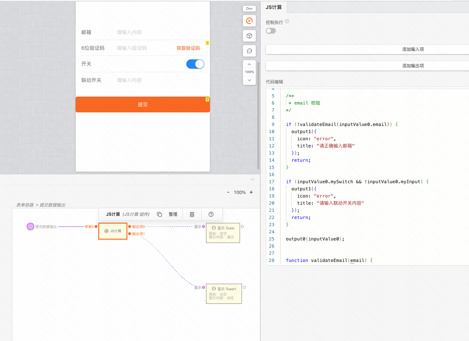
Task: Click the 100% logic zoom label
Action: pos(240,192)
